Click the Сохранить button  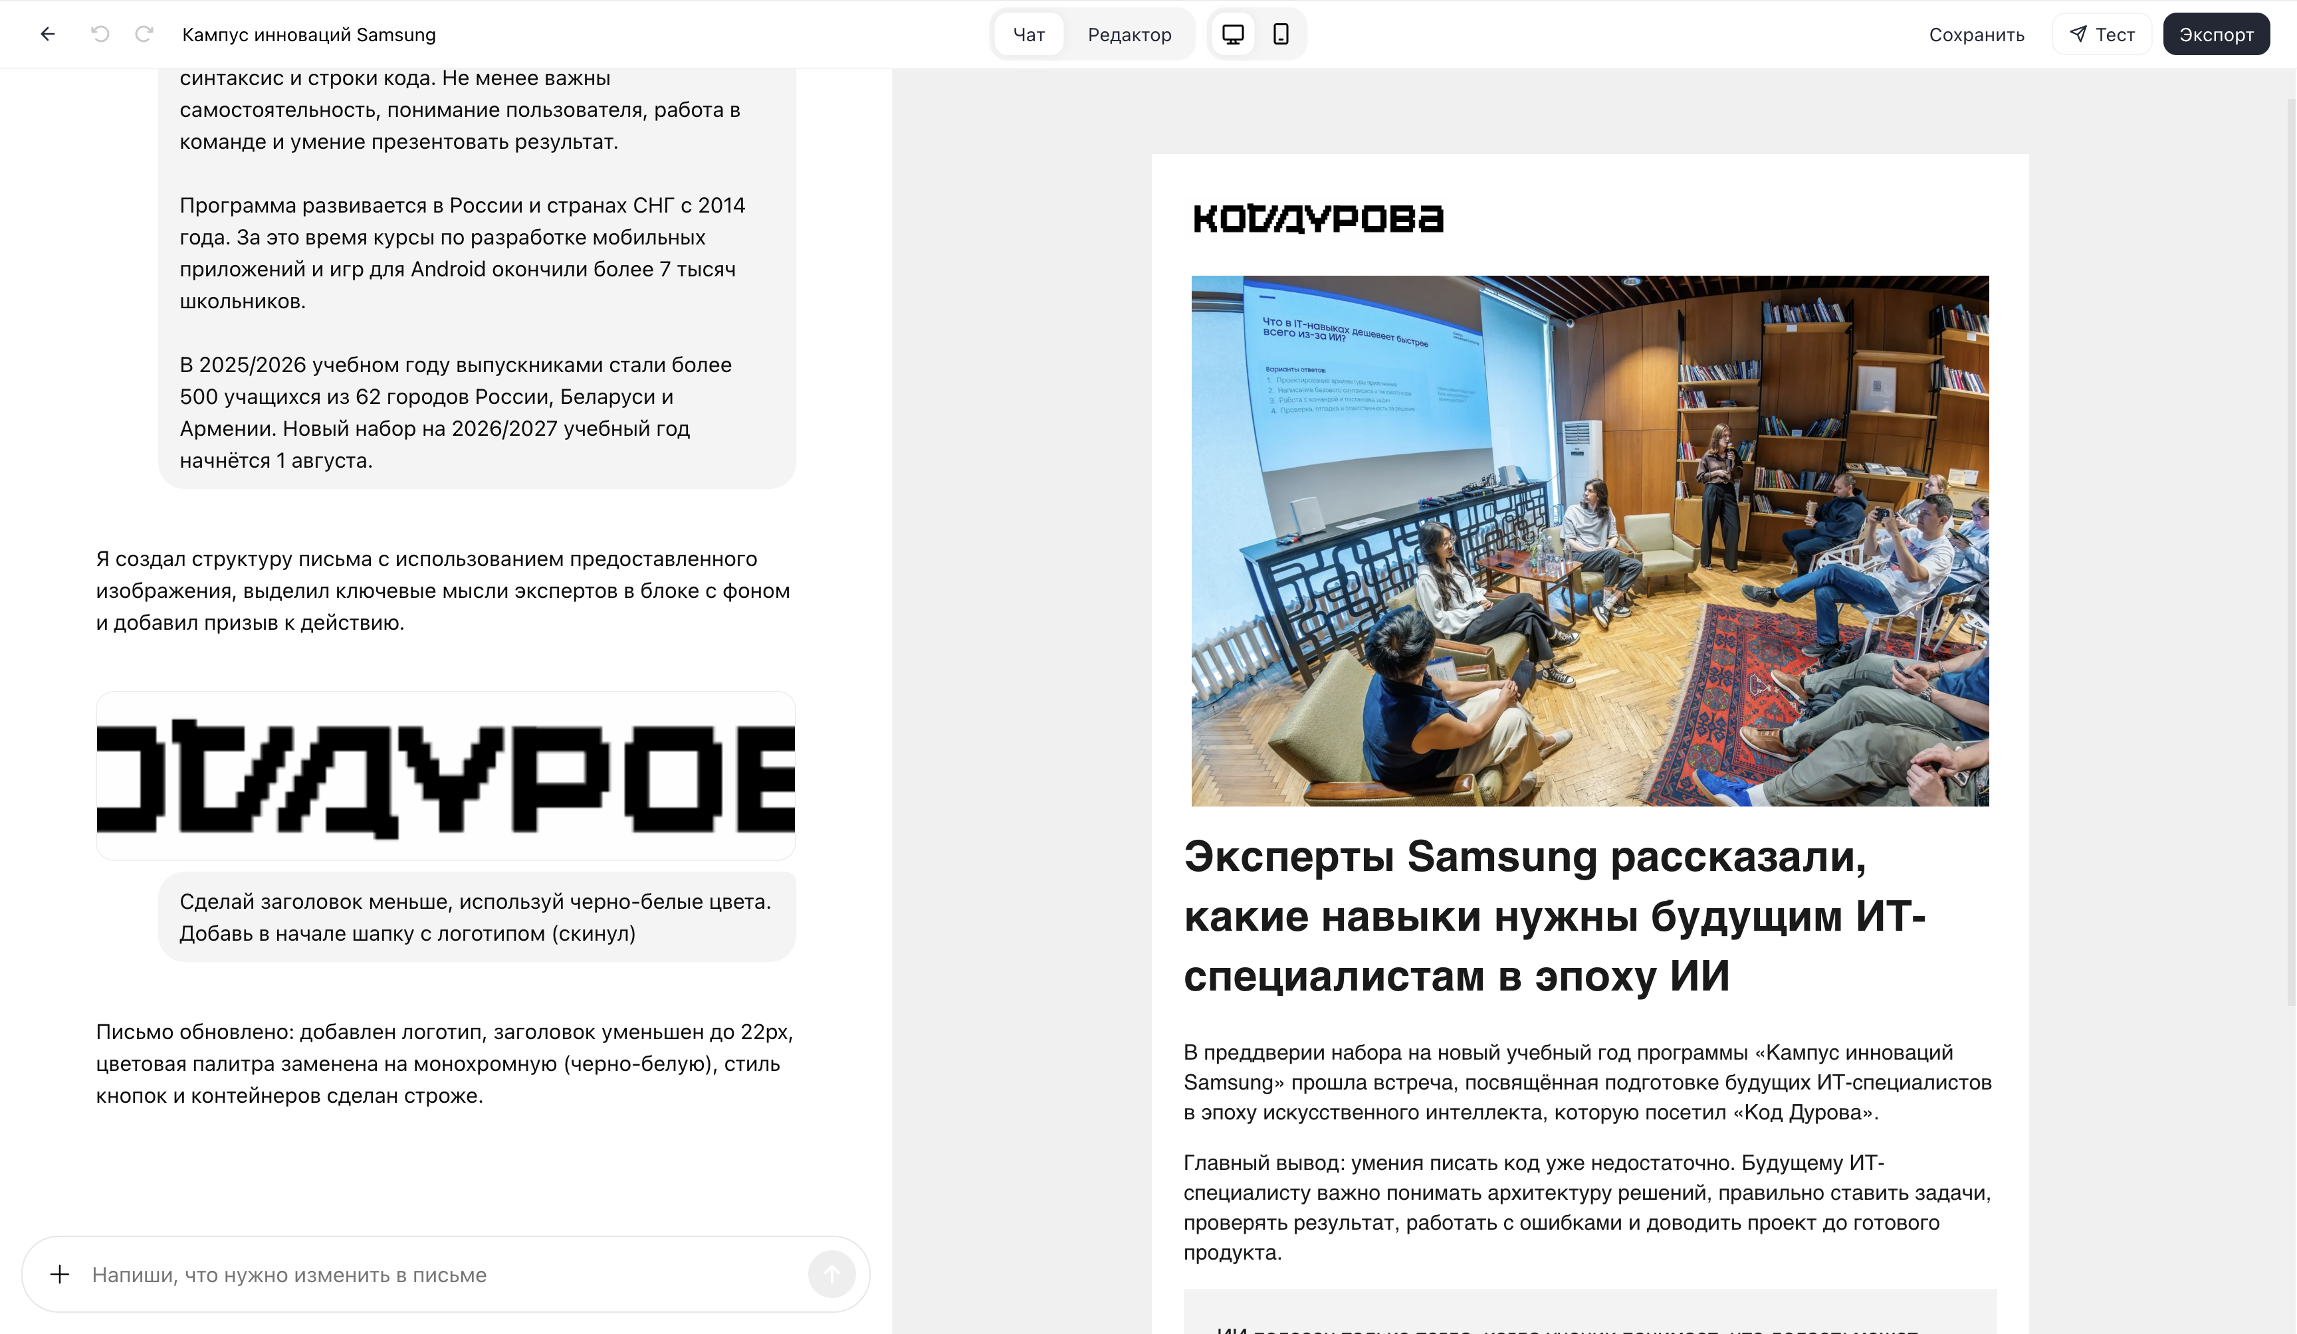click(1976, 34)
